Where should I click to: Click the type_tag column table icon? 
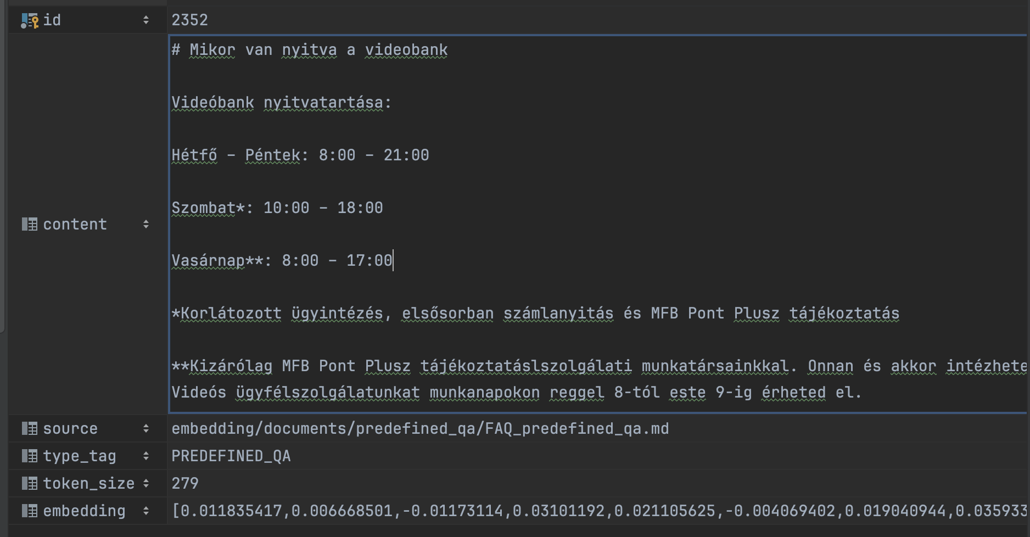pos(30,456)
